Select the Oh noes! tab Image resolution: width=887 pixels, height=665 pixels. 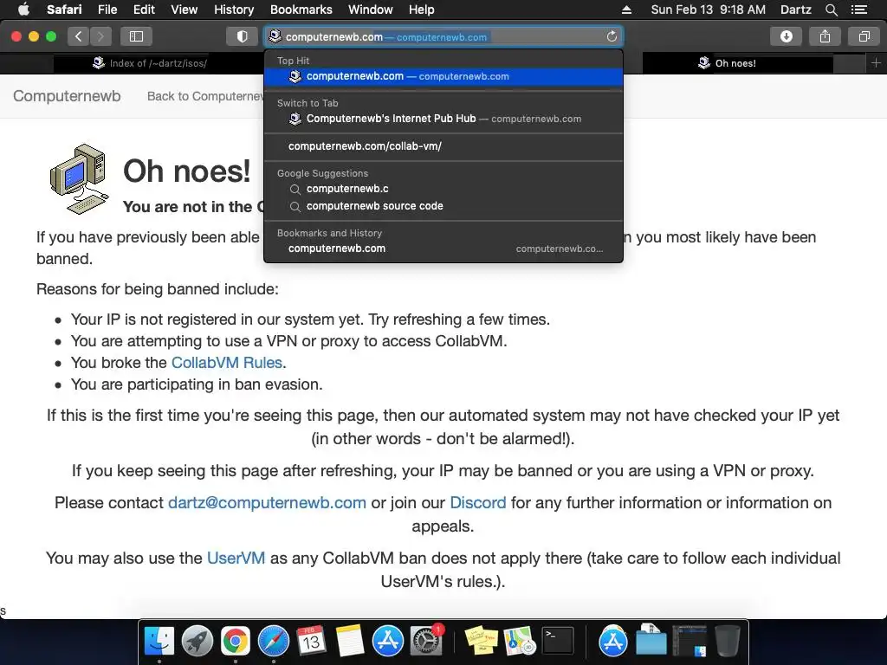coord(736,63)
